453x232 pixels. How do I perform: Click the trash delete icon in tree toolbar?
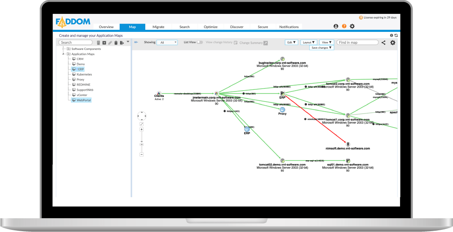(x=116, y=43)
